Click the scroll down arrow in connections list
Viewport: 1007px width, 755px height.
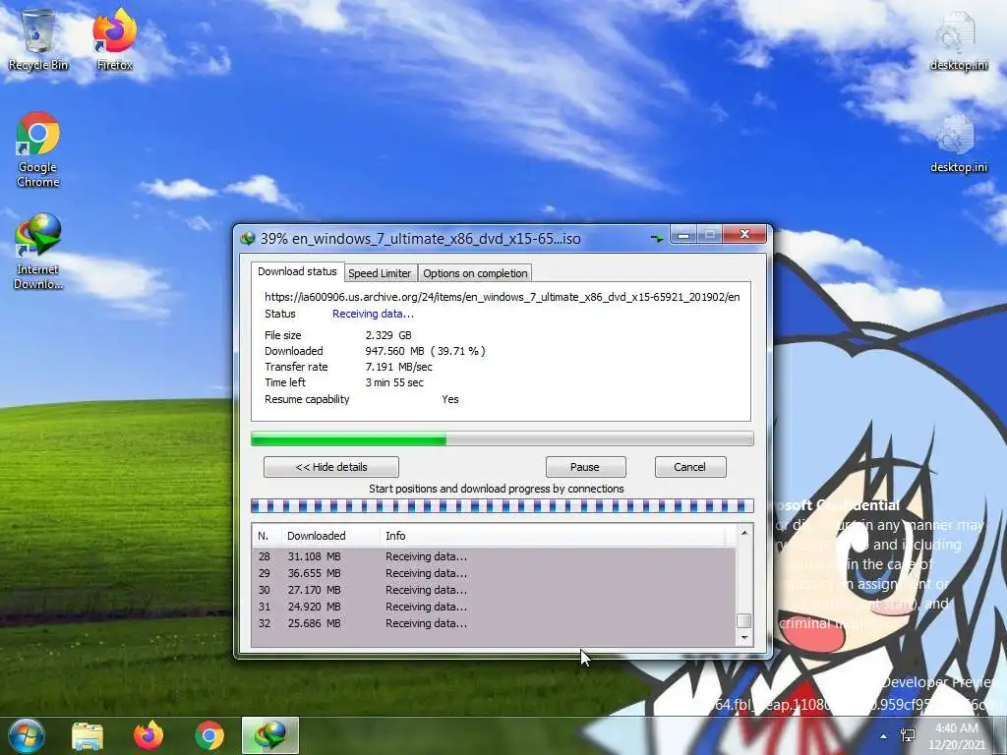click(x=743, y=637)
